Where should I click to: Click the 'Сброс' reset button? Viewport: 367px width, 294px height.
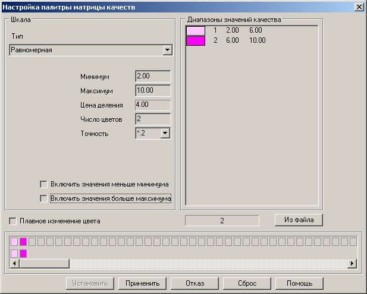pyautogui.click(x=247, y=283)
